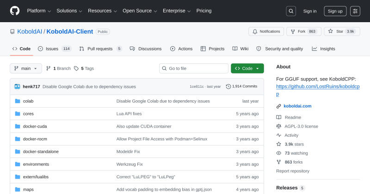Switch to the Discussions tab
Screen dimensions: 370x194
pos(146,49)
